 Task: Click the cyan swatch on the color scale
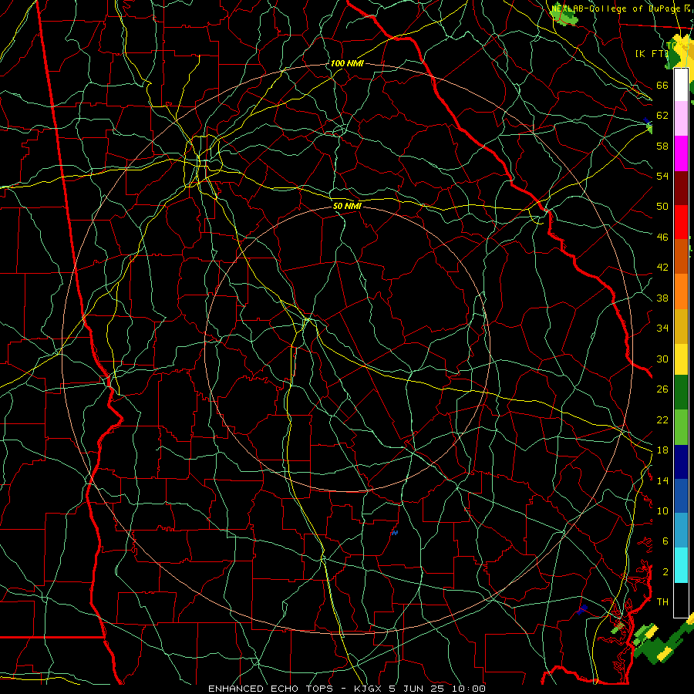[x=681, y=565]
